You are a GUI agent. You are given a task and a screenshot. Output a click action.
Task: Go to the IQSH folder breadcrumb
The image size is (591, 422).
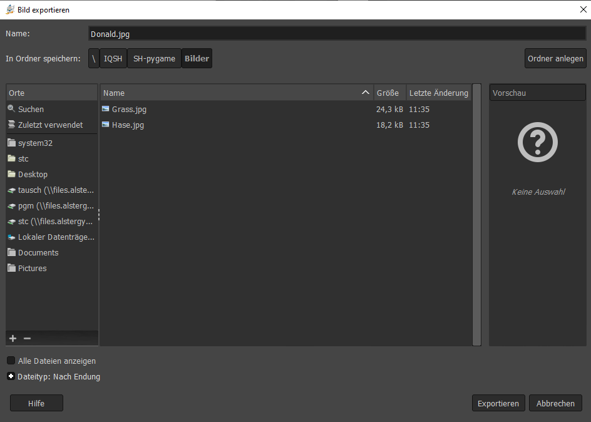pyautogui.click(x=113, y=59)
